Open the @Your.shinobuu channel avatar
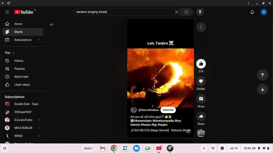Viewport: 273px width, 153px height. pyautogui.click(x=134, y=110)
